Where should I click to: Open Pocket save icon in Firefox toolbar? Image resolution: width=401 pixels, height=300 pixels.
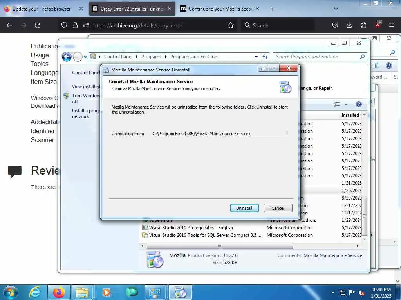pos(335,25)
